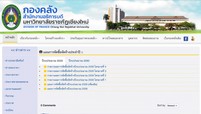This screenshot has height=114, width=201.
Task: Open รายงานผลการจัดซื้อจัดจ้าง 2559 ไตรมาสที่ 2 link
Action: (x=77, y=75)
